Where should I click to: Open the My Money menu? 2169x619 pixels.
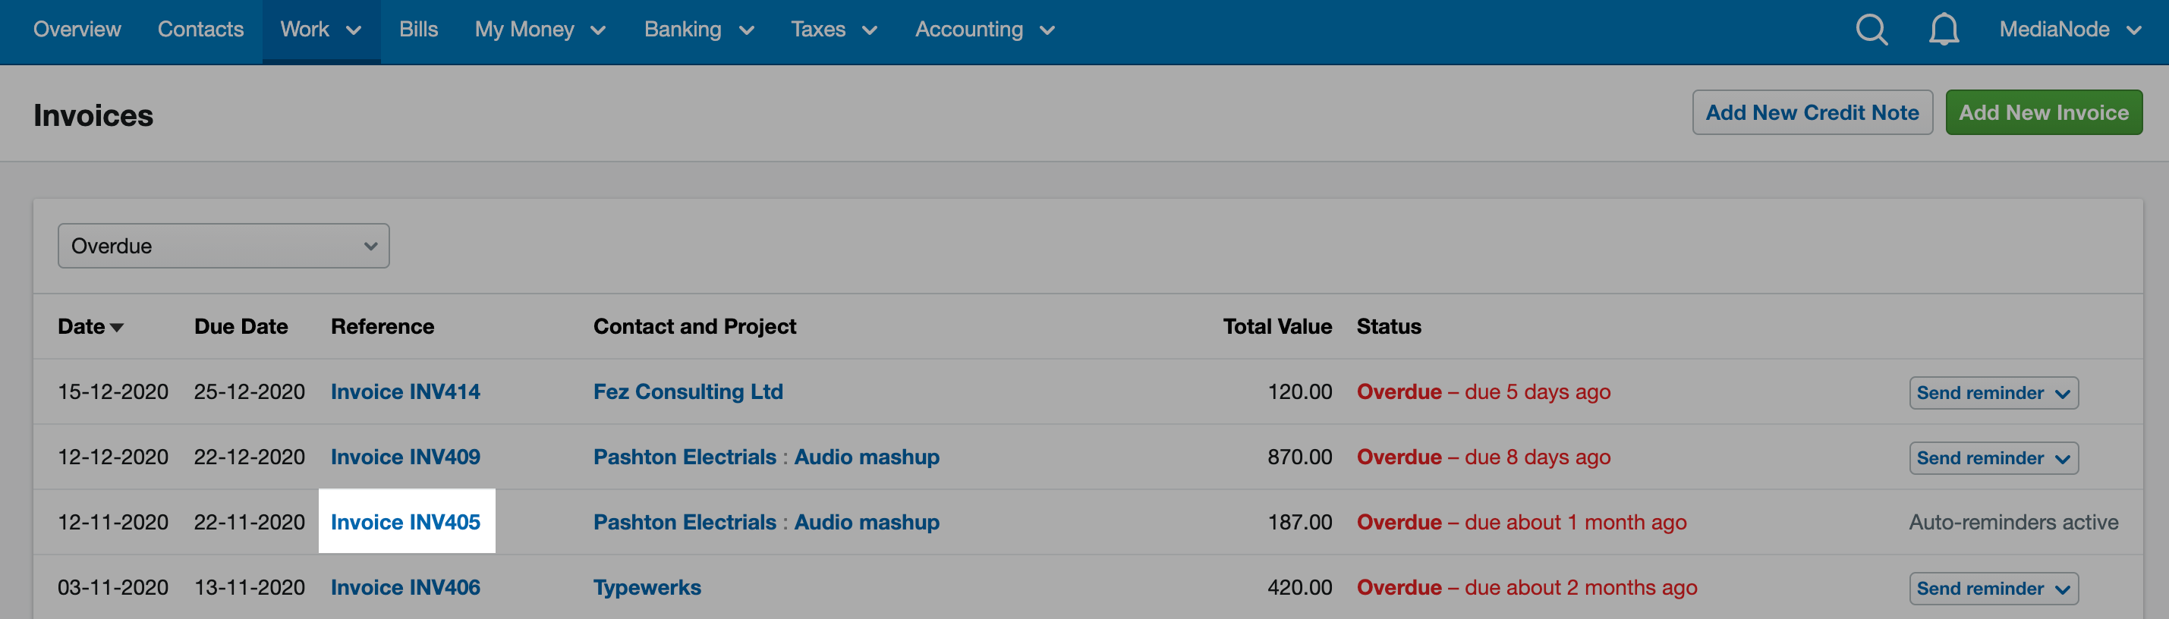tap(540, 30)
